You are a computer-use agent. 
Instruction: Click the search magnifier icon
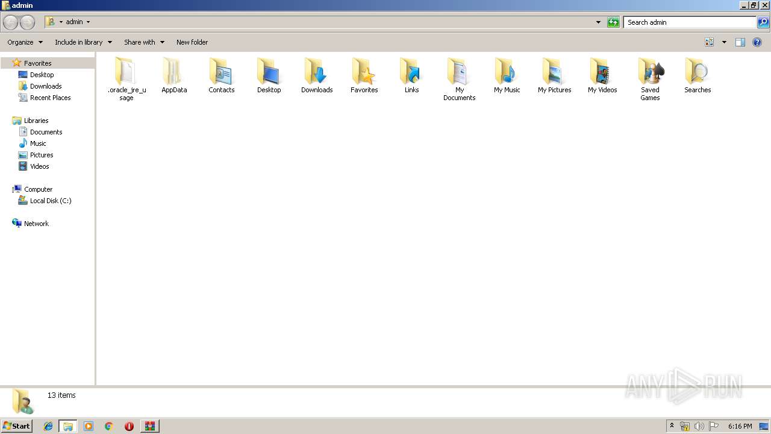(763, 22)
